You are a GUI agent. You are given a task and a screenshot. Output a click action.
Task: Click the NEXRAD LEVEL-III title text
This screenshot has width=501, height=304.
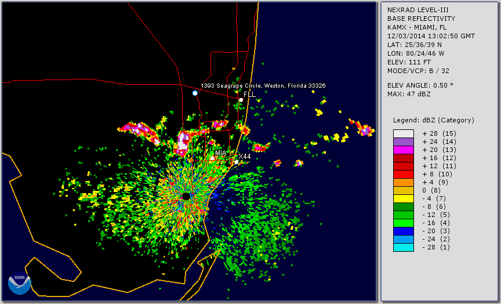tap(417, 10)
